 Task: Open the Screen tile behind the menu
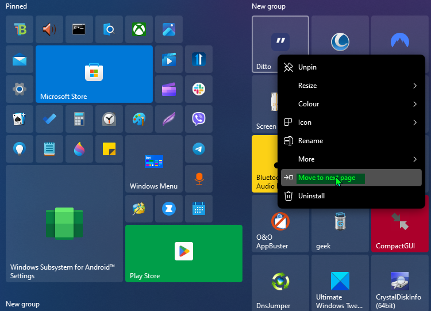(265, 105)
